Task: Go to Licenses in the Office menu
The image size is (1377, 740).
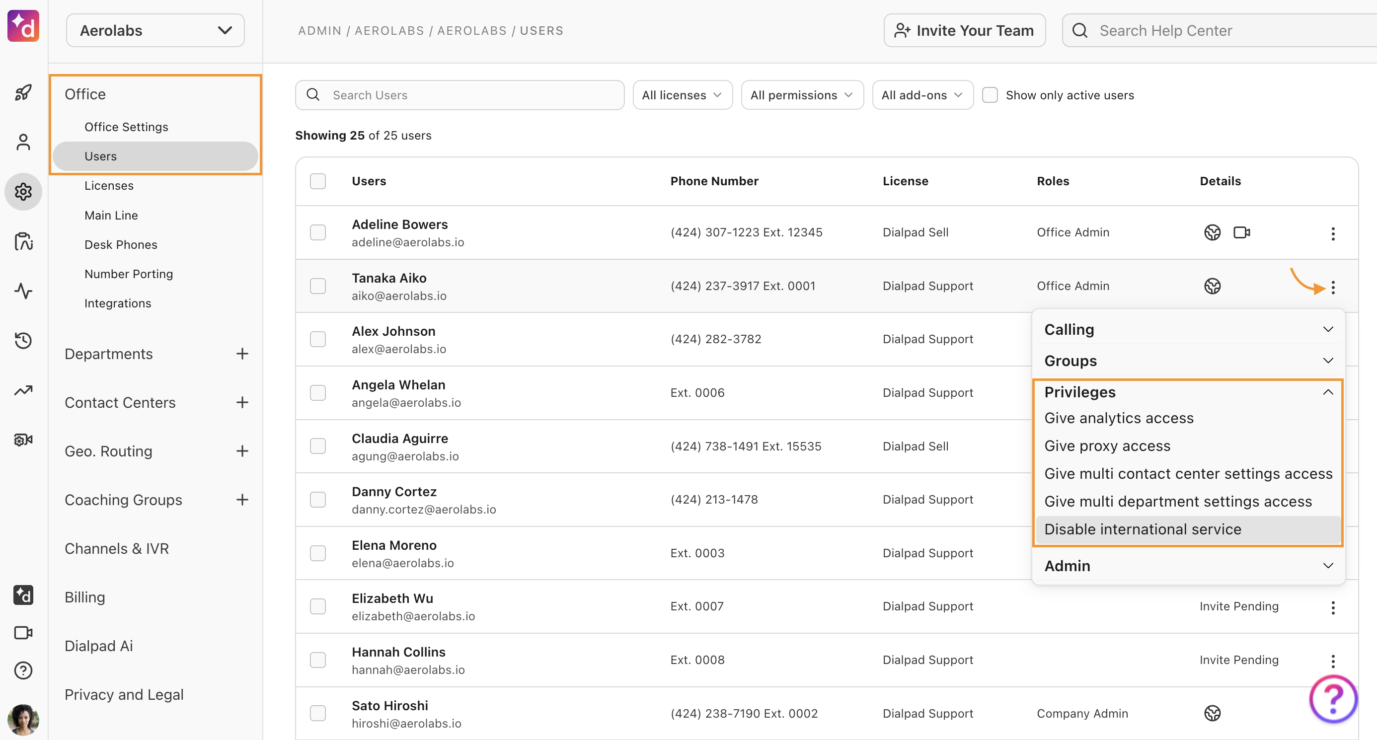Action: tap(109, 185)
